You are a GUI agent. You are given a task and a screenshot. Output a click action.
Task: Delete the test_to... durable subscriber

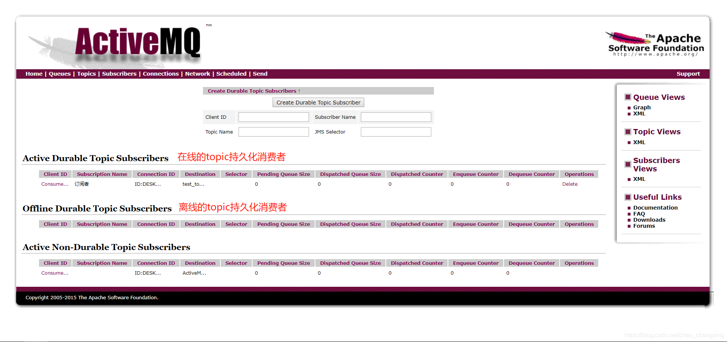[570, 184]
